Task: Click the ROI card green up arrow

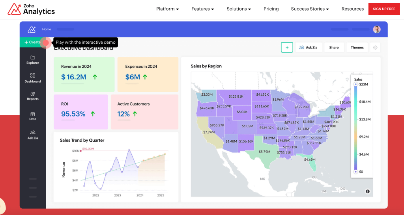Action: coord(93,114)
